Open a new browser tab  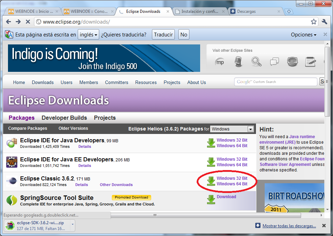tap(289, 11)
